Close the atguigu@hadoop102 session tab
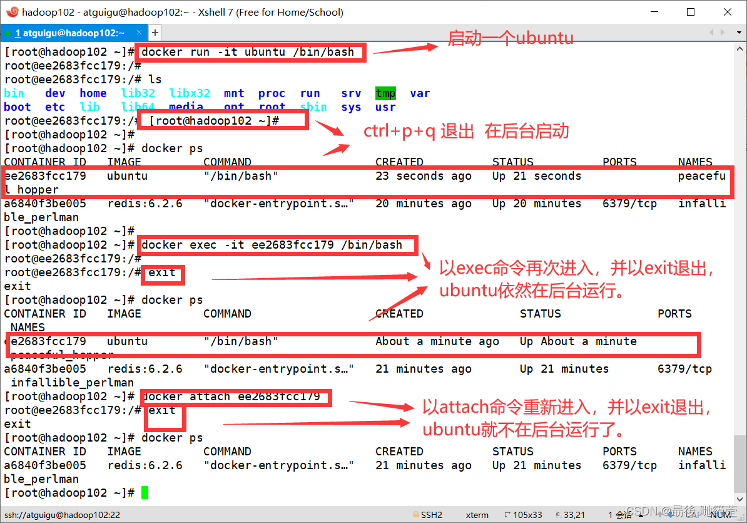Screen dimensions: 747x523 [x=139, y=33]
